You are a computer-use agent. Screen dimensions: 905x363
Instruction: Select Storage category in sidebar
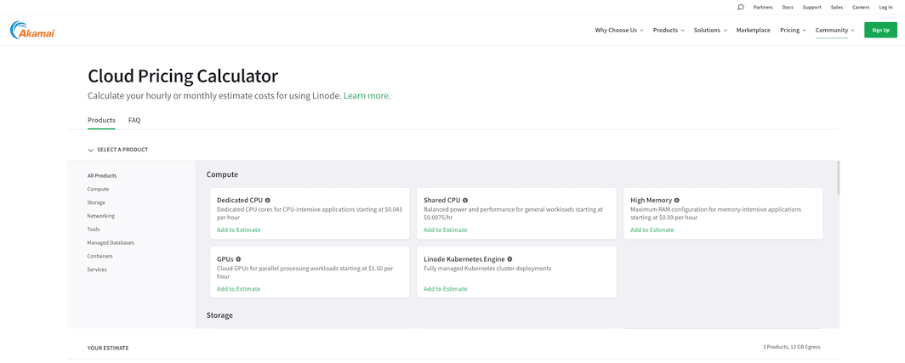[96, 202]
